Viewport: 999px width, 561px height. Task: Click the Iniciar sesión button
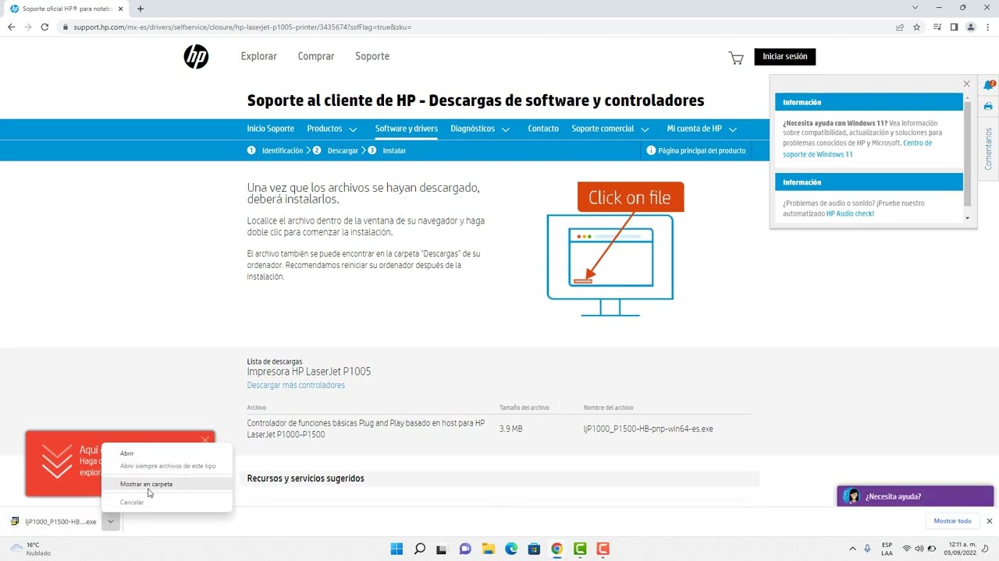coord(785,57)
